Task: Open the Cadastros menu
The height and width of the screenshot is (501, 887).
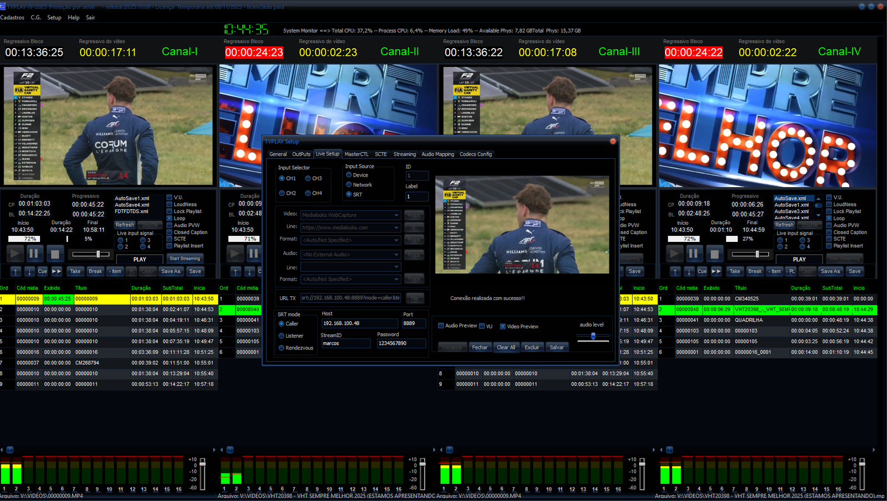Action: (x=11, y=17)
